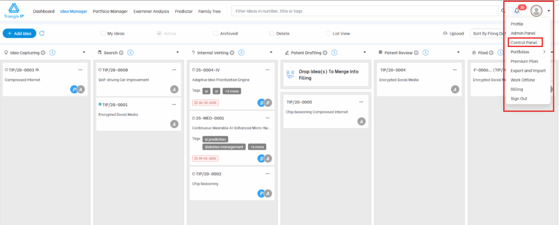559x225 pixels.
Task: Click the Upload cloud icon
Action: click(445, 33)
